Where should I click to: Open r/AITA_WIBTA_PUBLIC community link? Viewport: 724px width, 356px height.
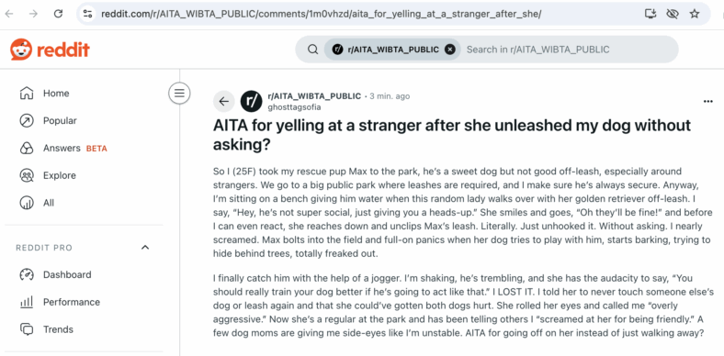(314, 96)
